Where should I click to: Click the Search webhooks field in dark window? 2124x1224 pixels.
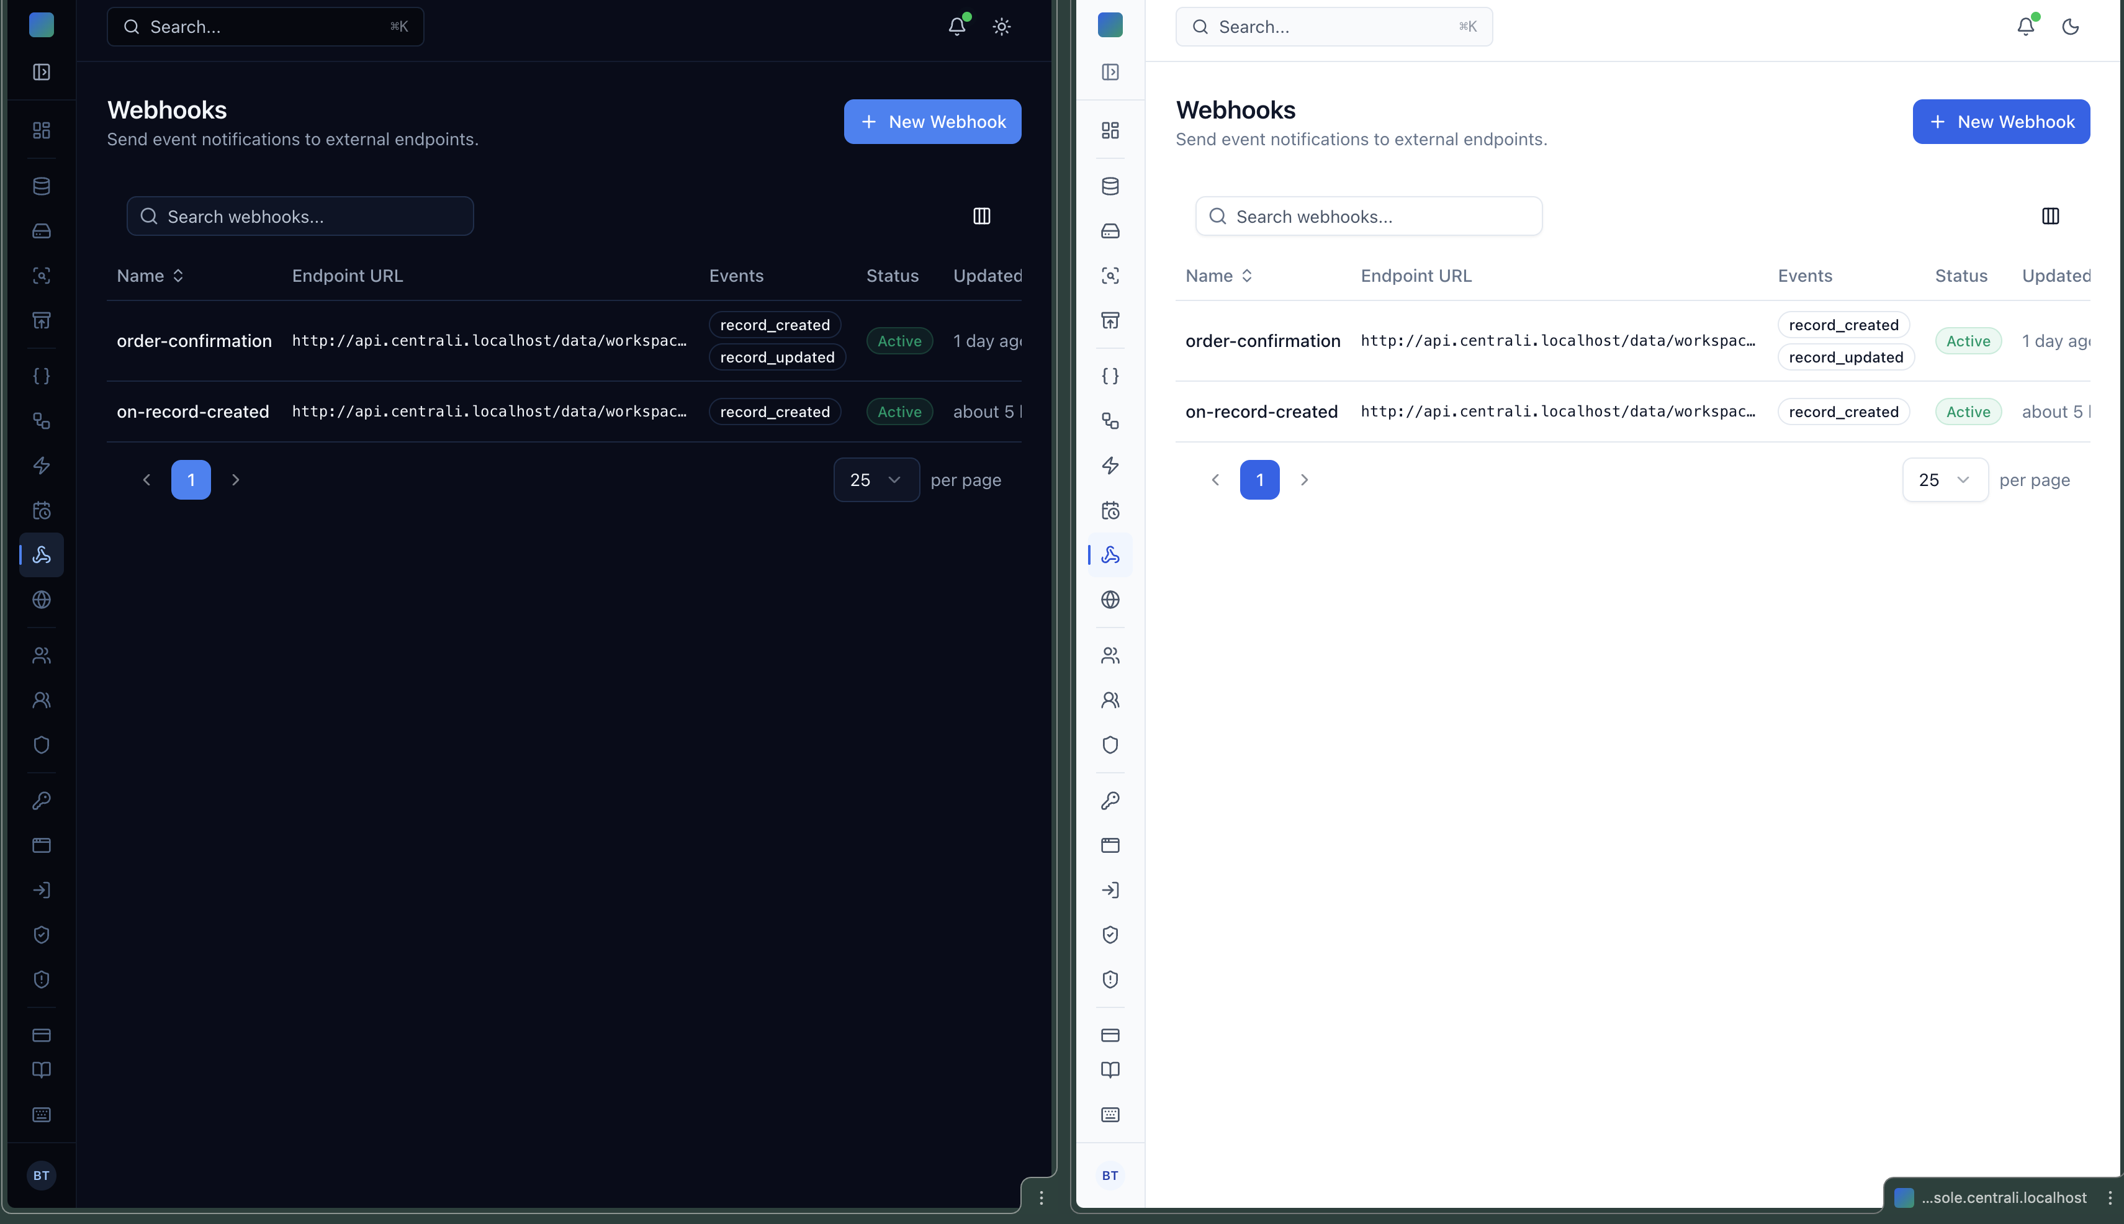(x=300, y=217)
